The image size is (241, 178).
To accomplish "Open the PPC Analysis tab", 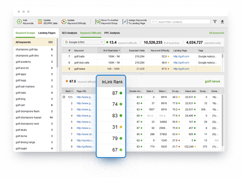I will click(112, 33).
